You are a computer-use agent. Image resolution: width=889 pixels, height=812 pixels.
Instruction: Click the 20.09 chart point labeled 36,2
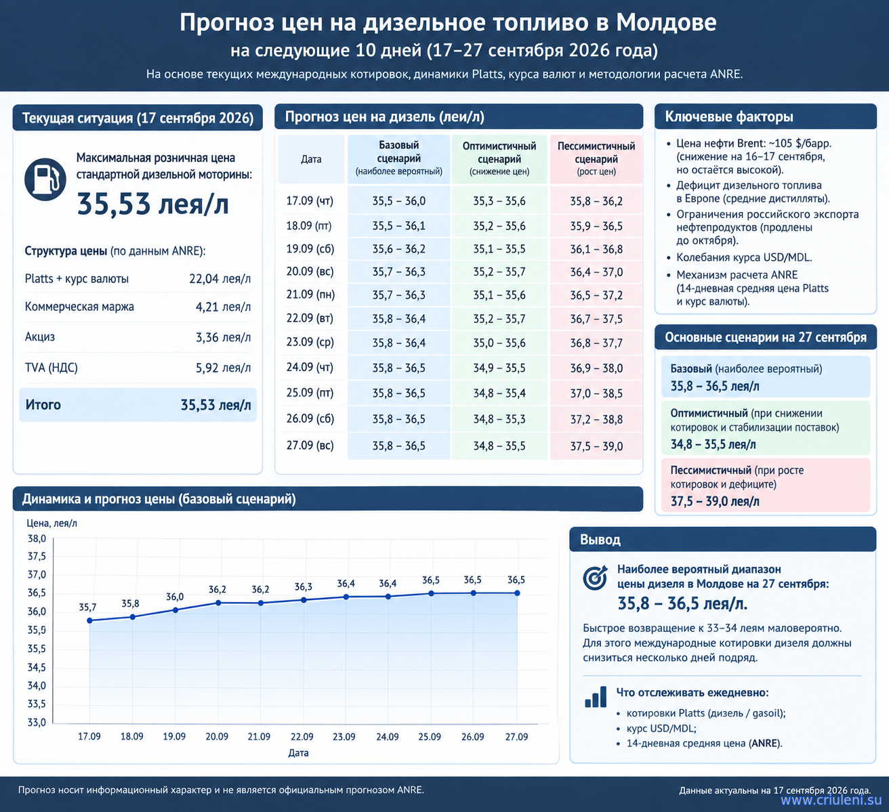pyautogui.click(x=218, y=603)
